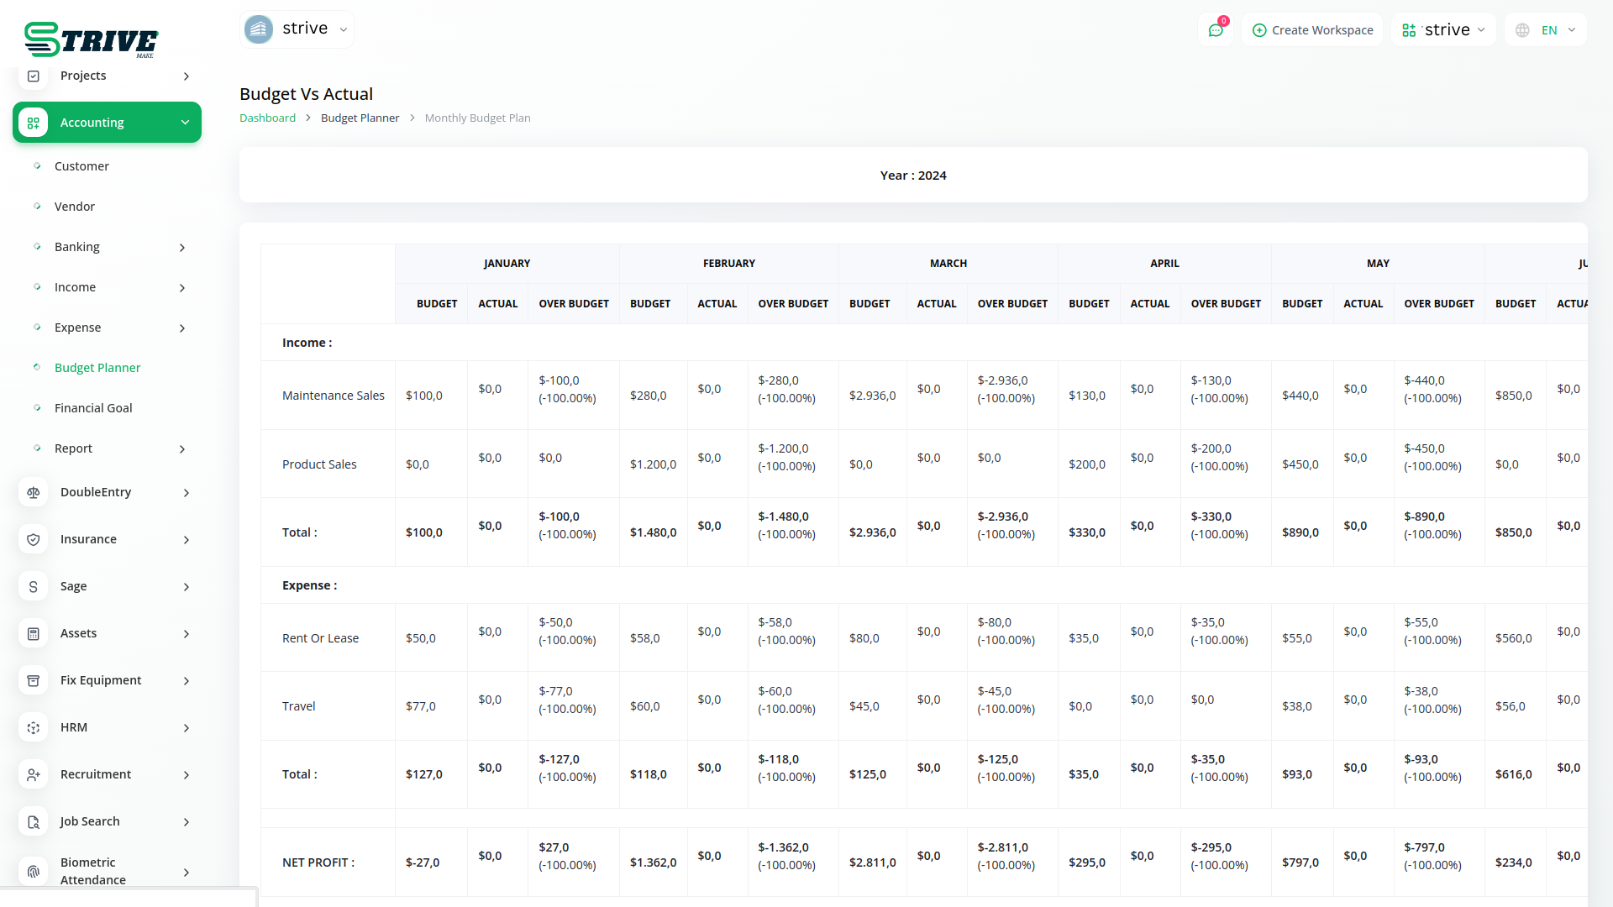Viewport: 1613px width, 907px height.
Task: Open Financial Goal menu item
Action: (93, 408)
